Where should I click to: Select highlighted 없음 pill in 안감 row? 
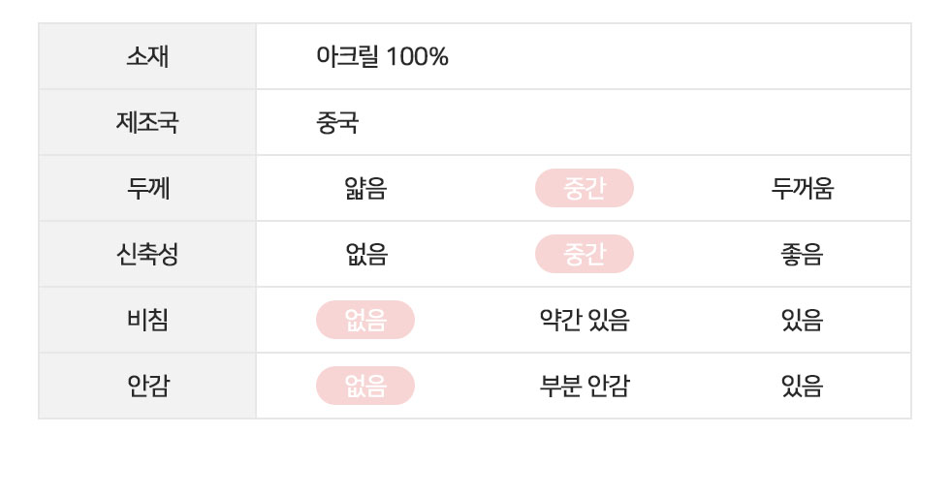[x=365, y=386]
